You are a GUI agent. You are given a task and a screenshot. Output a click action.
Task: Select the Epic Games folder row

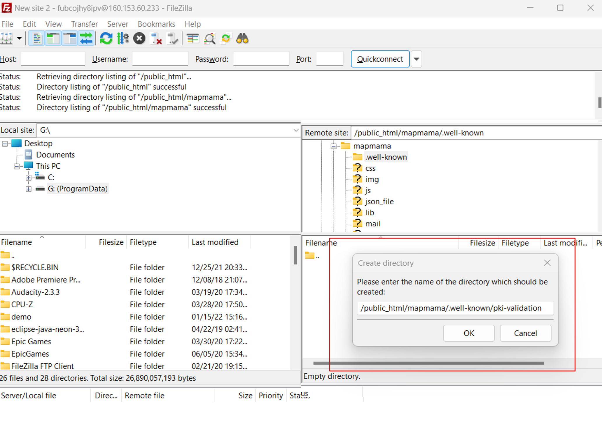point(145,341)
